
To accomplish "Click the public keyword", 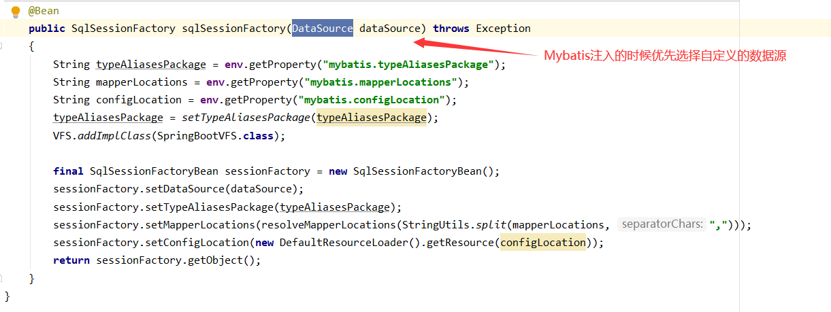I will [47, 29].
